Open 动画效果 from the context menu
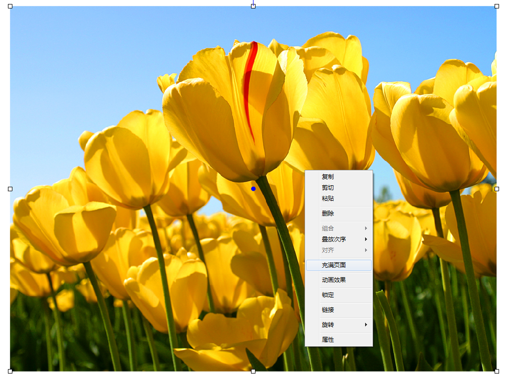507x377 pixels. (x=334, y=280)
